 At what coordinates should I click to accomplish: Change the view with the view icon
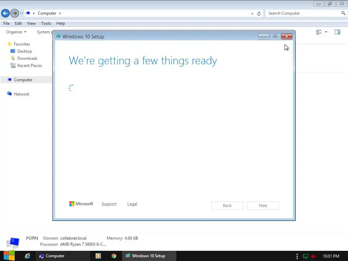click(x=319, y=32)
